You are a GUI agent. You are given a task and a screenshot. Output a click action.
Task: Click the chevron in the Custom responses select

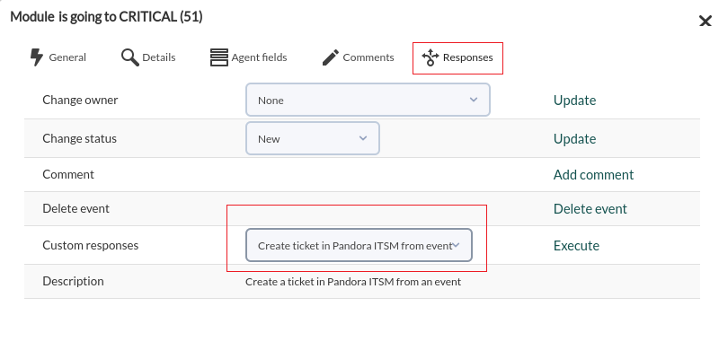[457, 245]
